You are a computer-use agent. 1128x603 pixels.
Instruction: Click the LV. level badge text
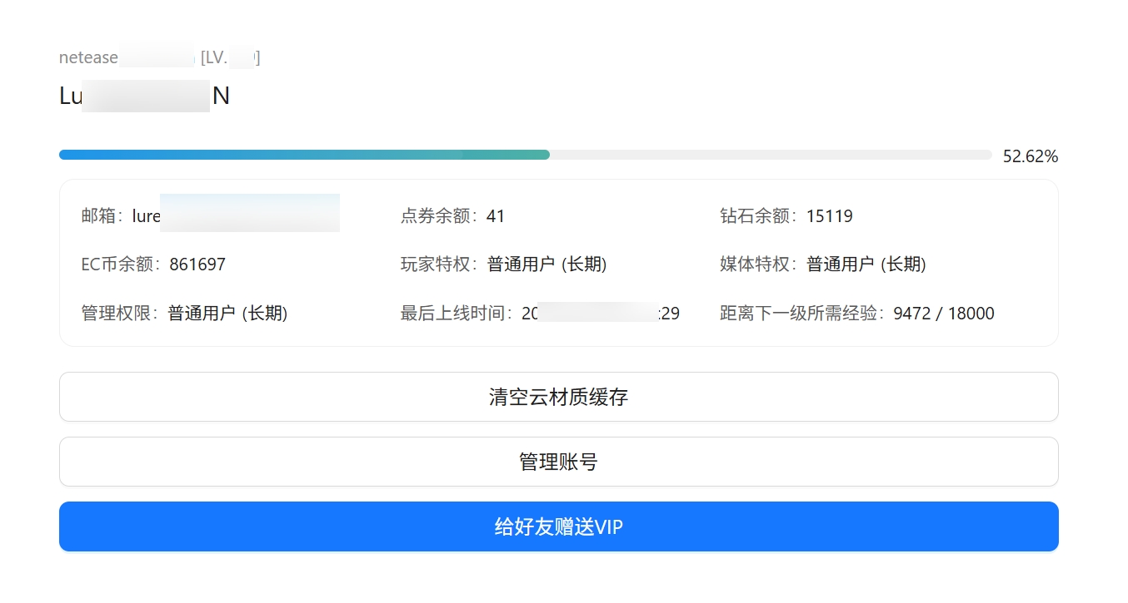(230, 57)
